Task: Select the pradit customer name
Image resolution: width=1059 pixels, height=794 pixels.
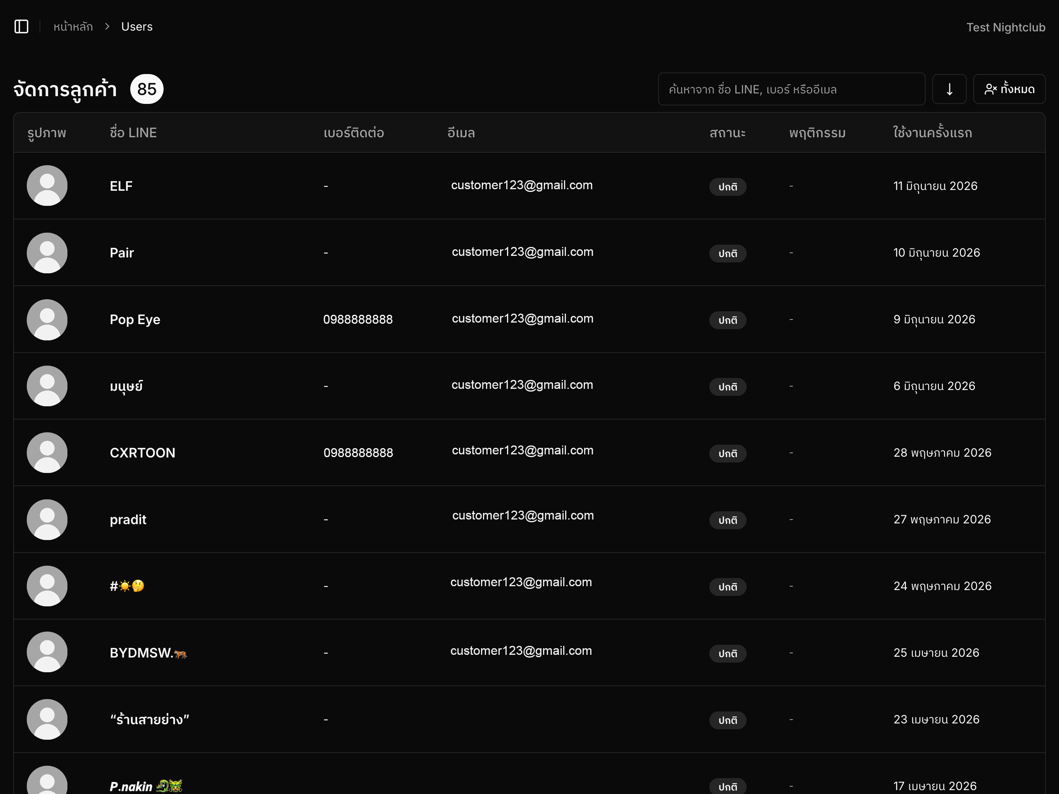Action: 128,520
